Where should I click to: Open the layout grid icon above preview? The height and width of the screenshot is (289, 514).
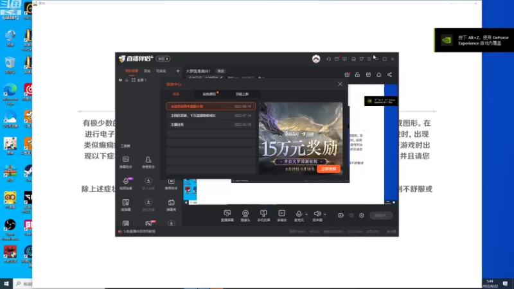pyautogui.click(x=368, y=74)
